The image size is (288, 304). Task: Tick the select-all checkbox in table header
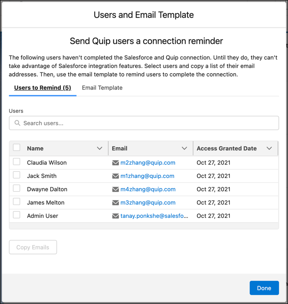(16, 147)
